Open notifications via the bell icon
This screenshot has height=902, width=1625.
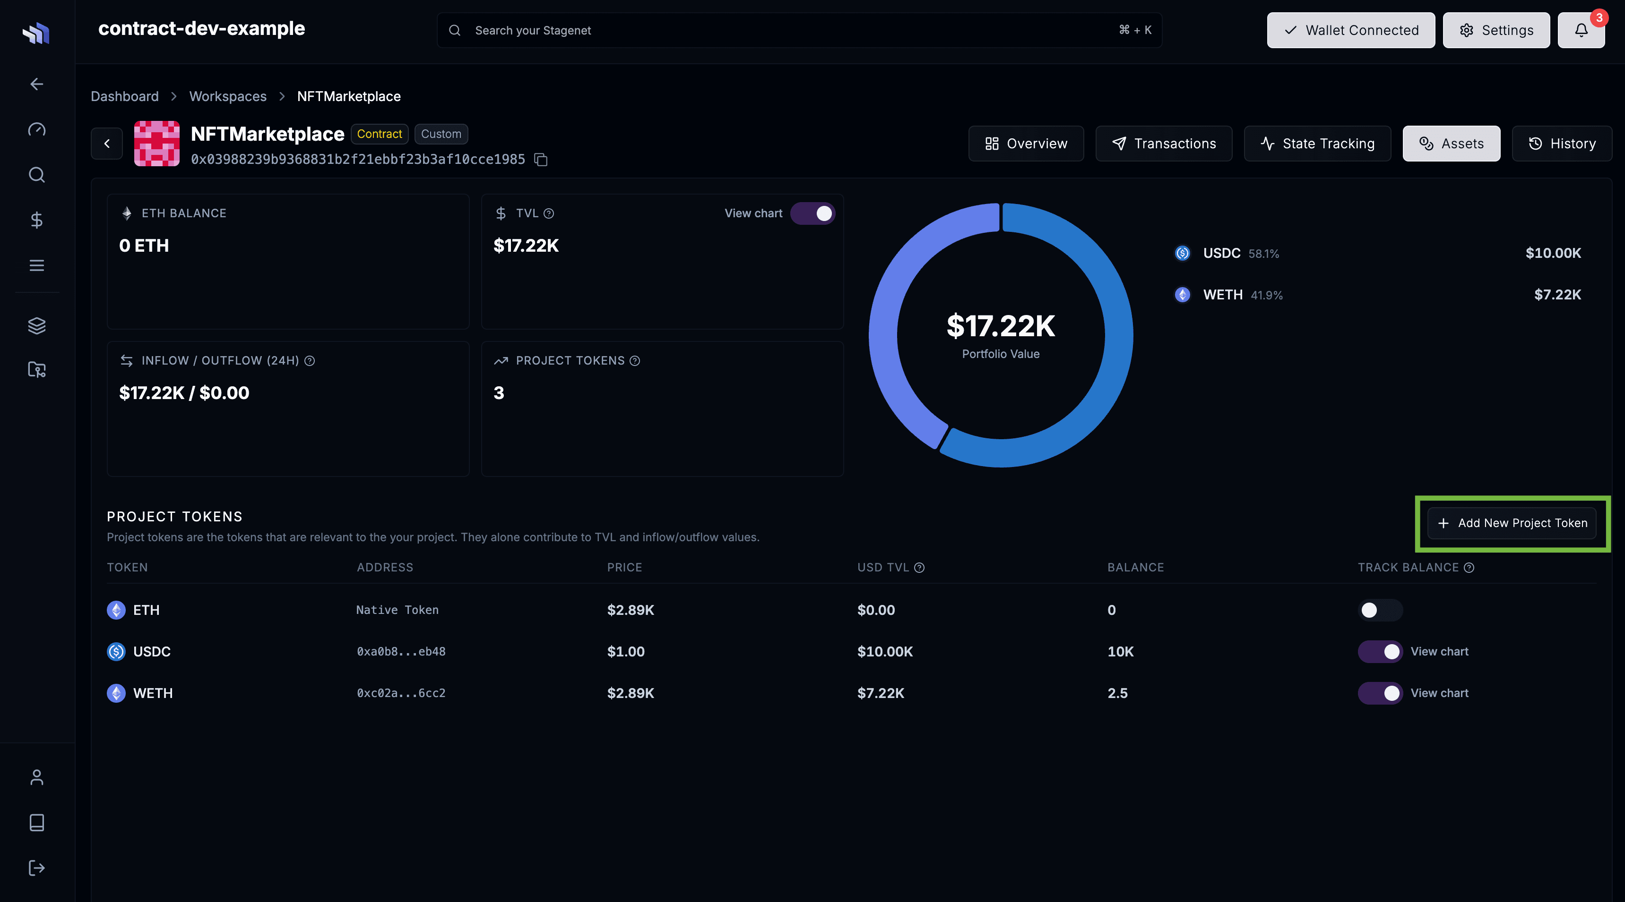click(x=1582, y=30)
